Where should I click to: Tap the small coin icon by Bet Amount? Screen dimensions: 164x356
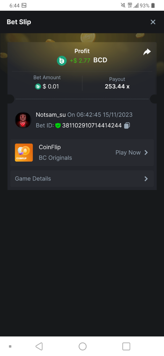coord(38,87)
